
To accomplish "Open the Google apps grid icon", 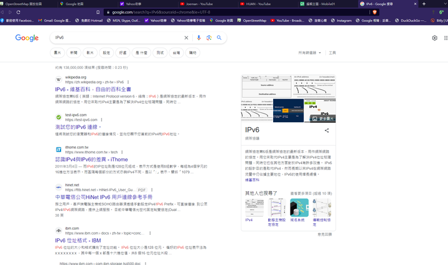I will click(446, 38).
